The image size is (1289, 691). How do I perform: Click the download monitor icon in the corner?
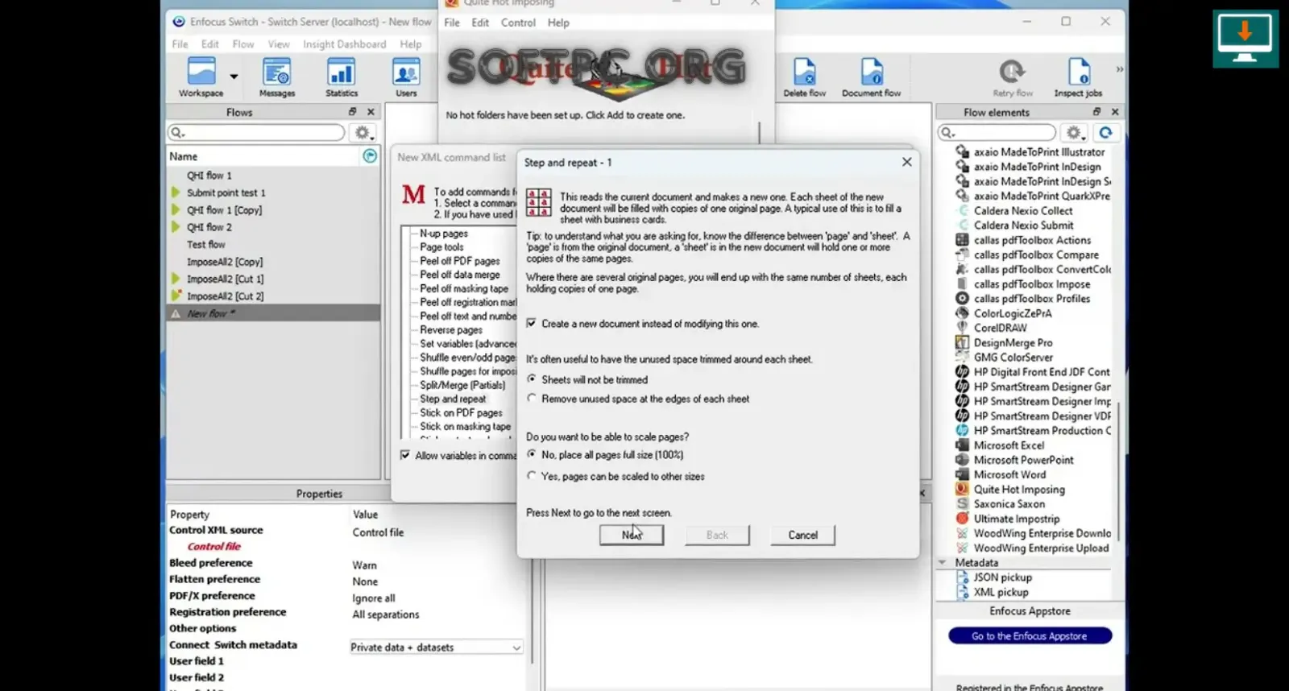(1245, 38)
